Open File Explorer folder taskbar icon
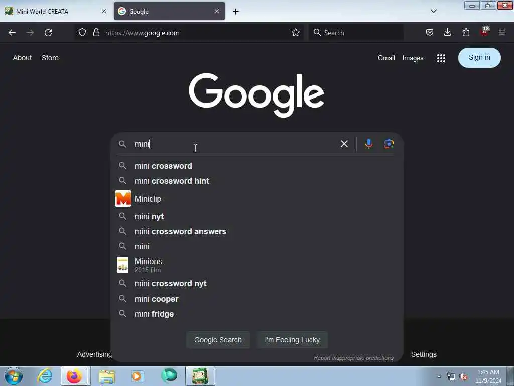The image size is (514, 386). (107, 376)
